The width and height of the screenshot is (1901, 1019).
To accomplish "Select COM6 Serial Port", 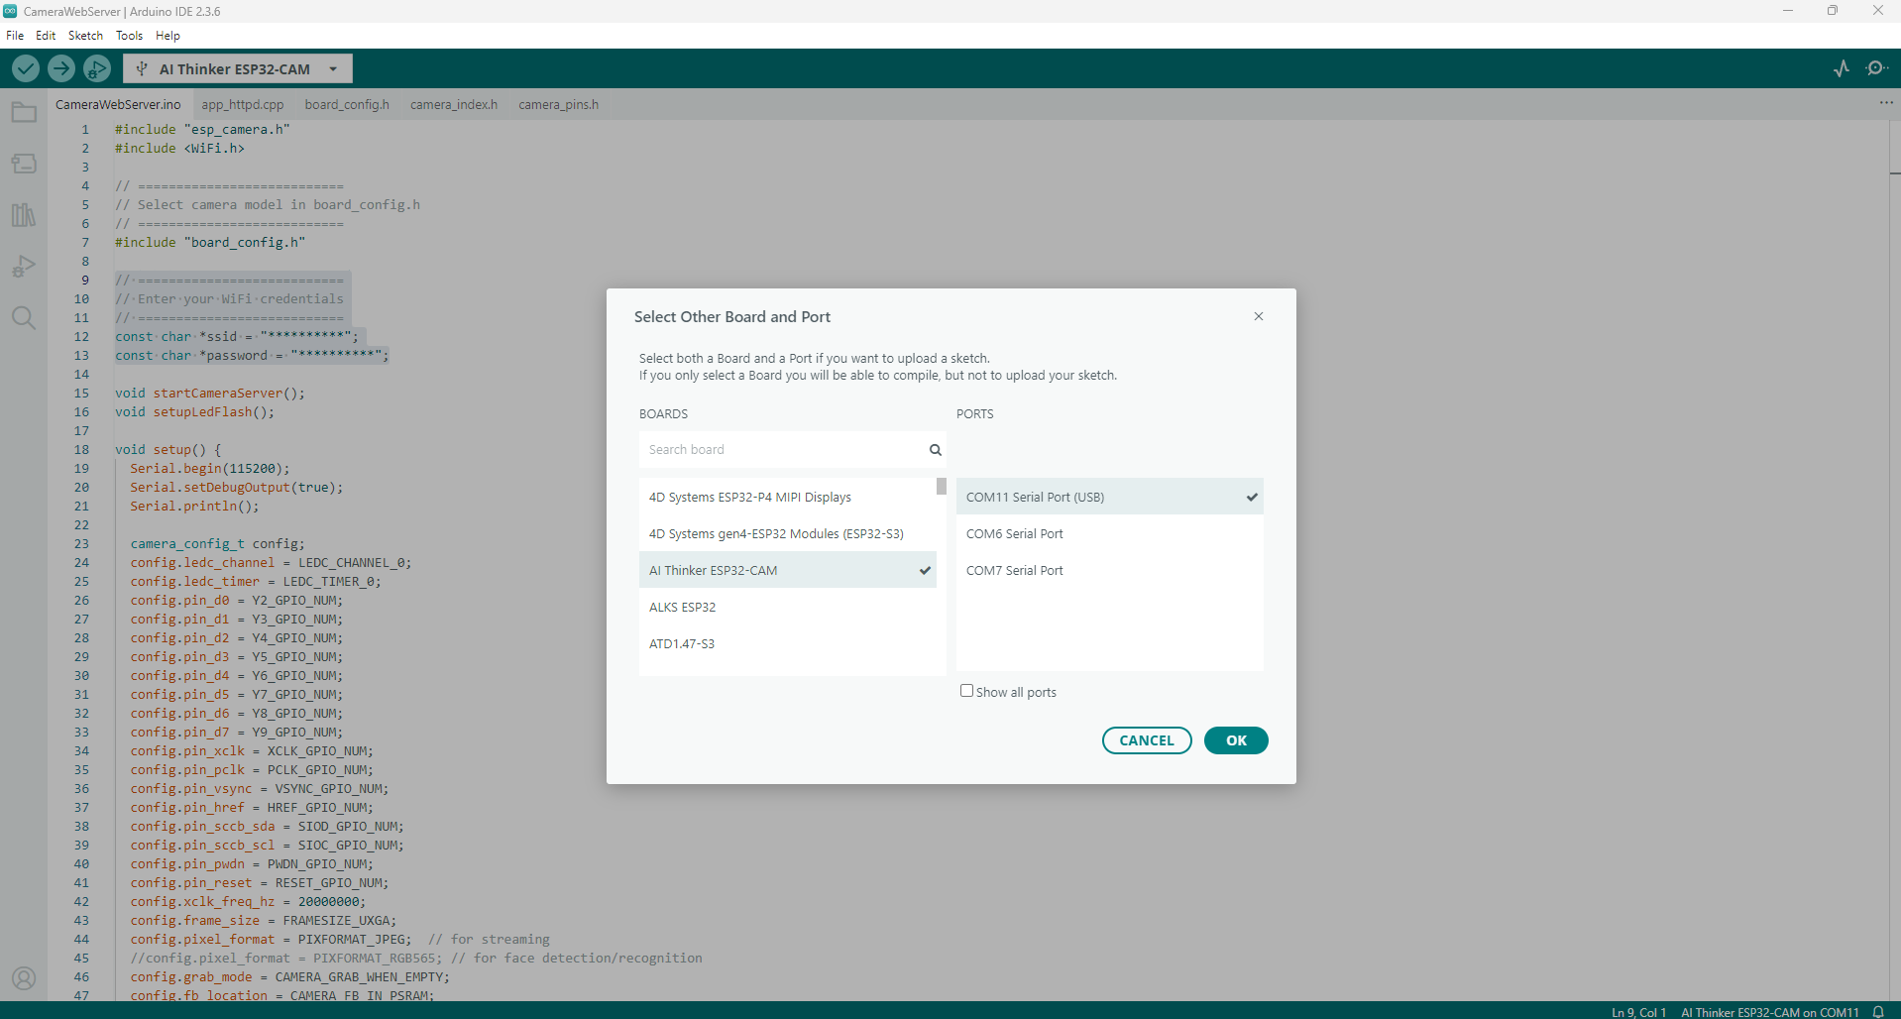I will pos(1014,533).
